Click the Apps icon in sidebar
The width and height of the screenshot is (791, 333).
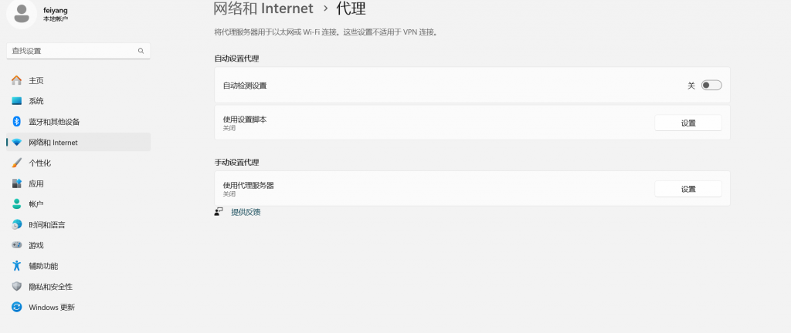pyautogui.click(x=17, y=183)
